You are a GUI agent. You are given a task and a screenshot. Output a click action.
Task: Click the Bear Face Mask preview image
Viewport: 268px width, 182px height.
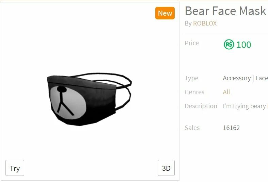89,99
